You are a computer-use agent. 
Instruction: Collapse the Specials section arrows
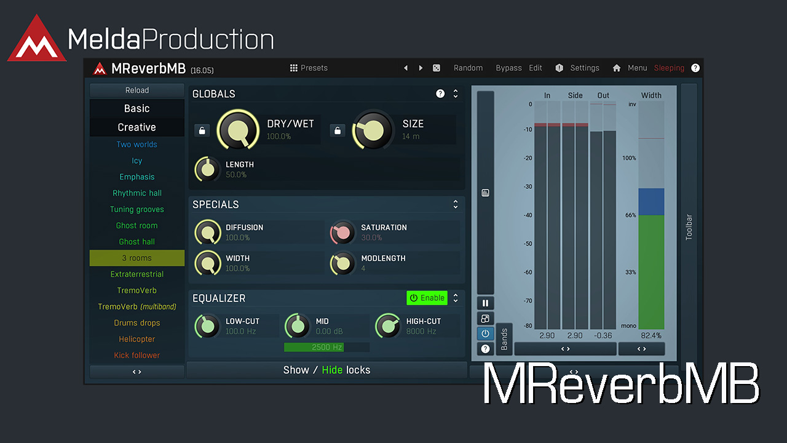(x=456, y=204)
